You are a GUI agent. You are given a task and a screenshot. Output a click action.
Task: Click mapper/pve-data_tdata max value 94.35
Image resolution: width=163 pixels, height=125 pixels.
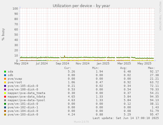click(154, 97)
